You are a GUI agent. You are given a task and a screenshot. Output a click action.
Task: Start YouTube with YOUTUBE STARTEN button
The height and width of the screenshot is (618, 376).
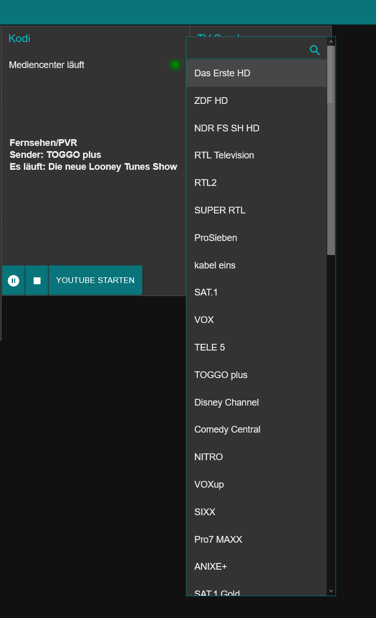96,280
